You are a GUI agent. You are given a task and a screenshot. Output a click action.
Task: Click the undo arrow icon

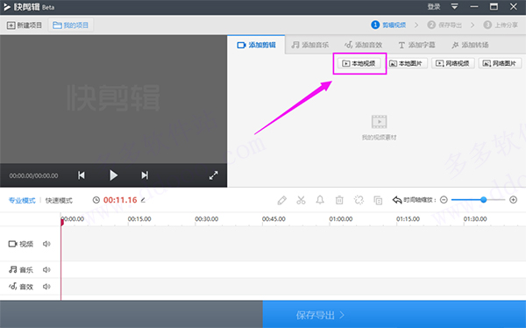[x=397, y=200]
